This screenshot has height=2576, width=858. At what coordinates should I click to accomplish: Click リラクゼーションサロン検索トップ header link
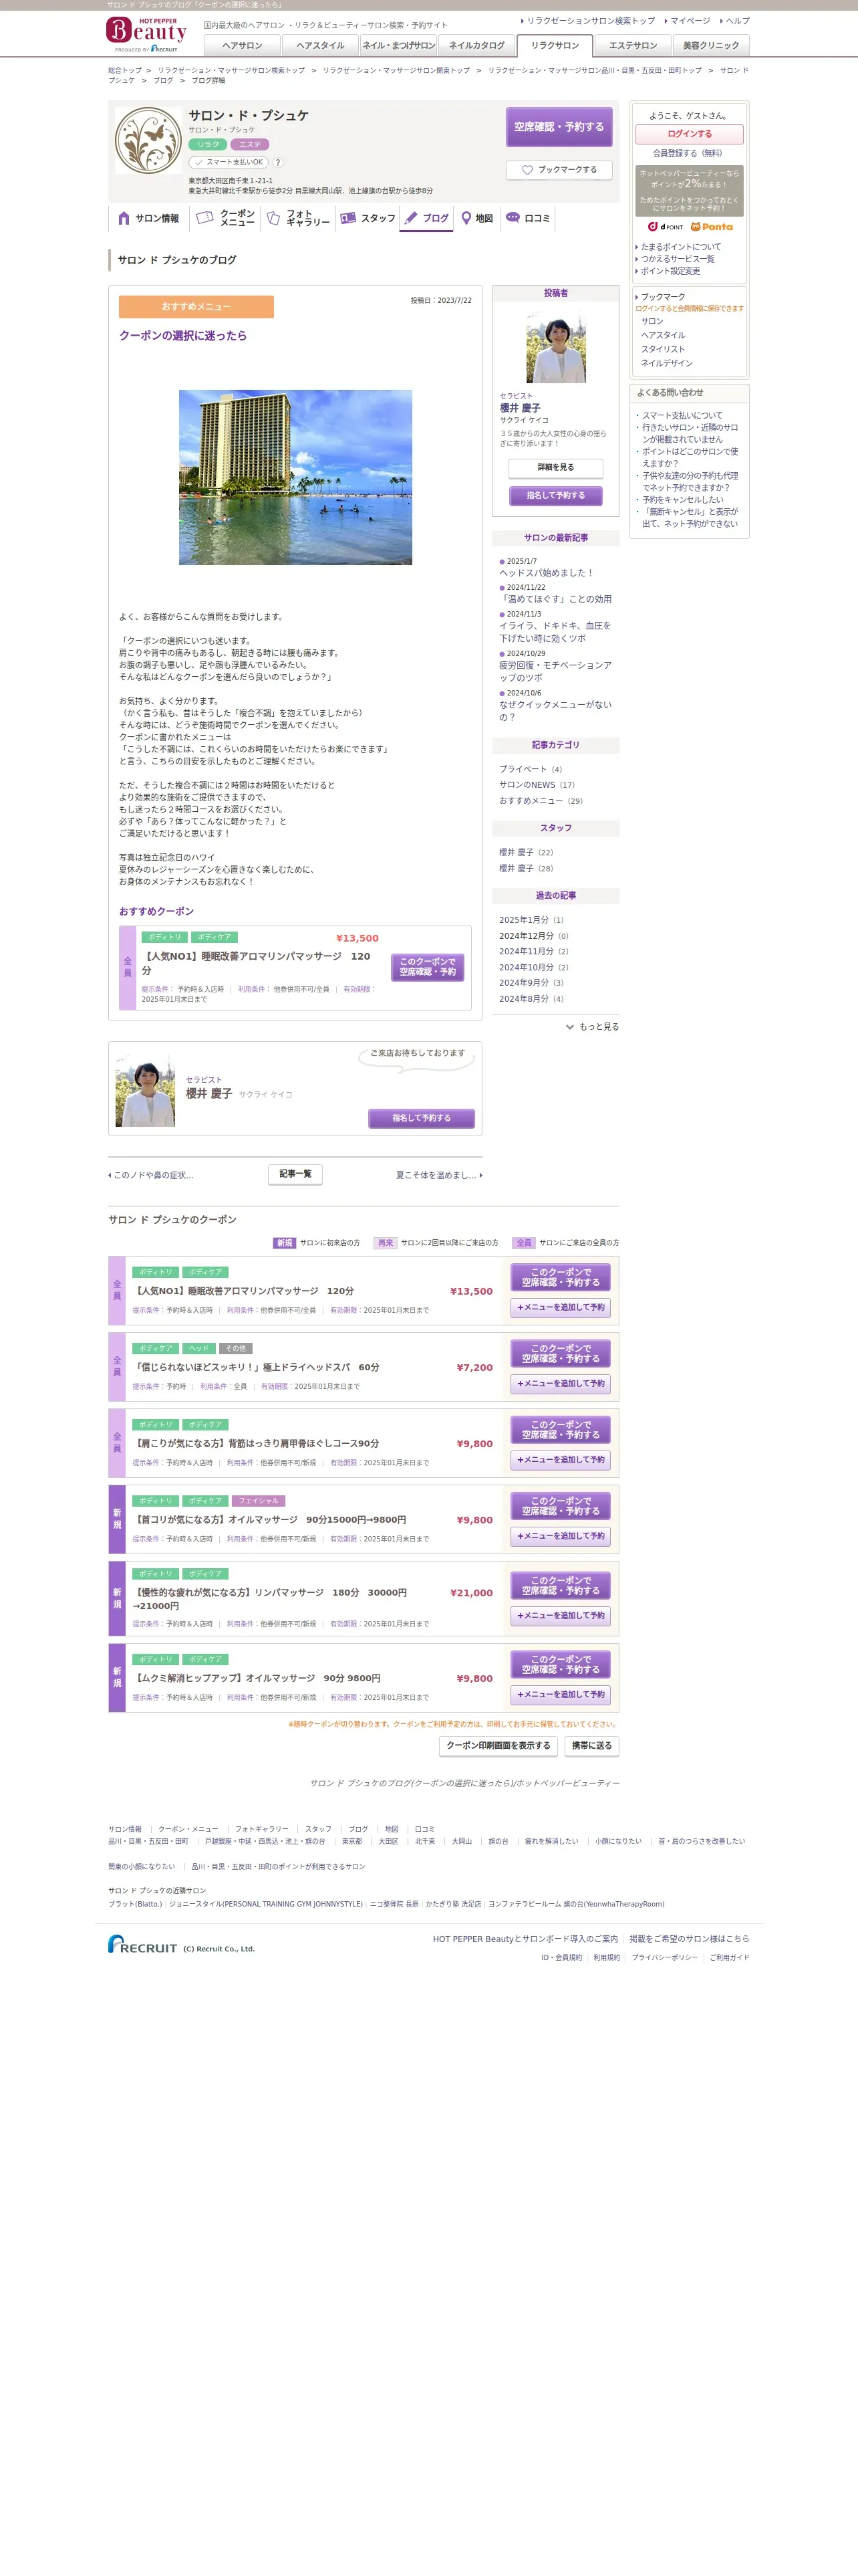coord(590,20)
